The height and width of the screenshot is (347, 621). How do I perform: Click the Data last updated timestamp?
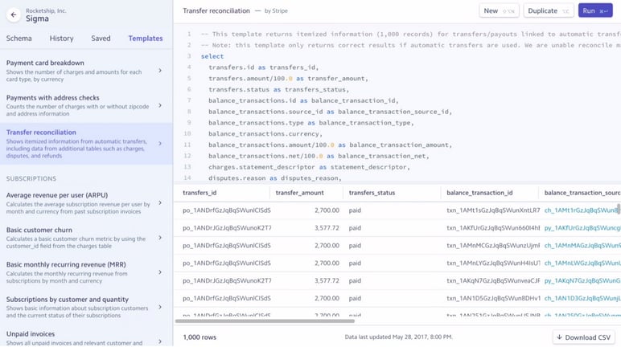tap(398, 337)
